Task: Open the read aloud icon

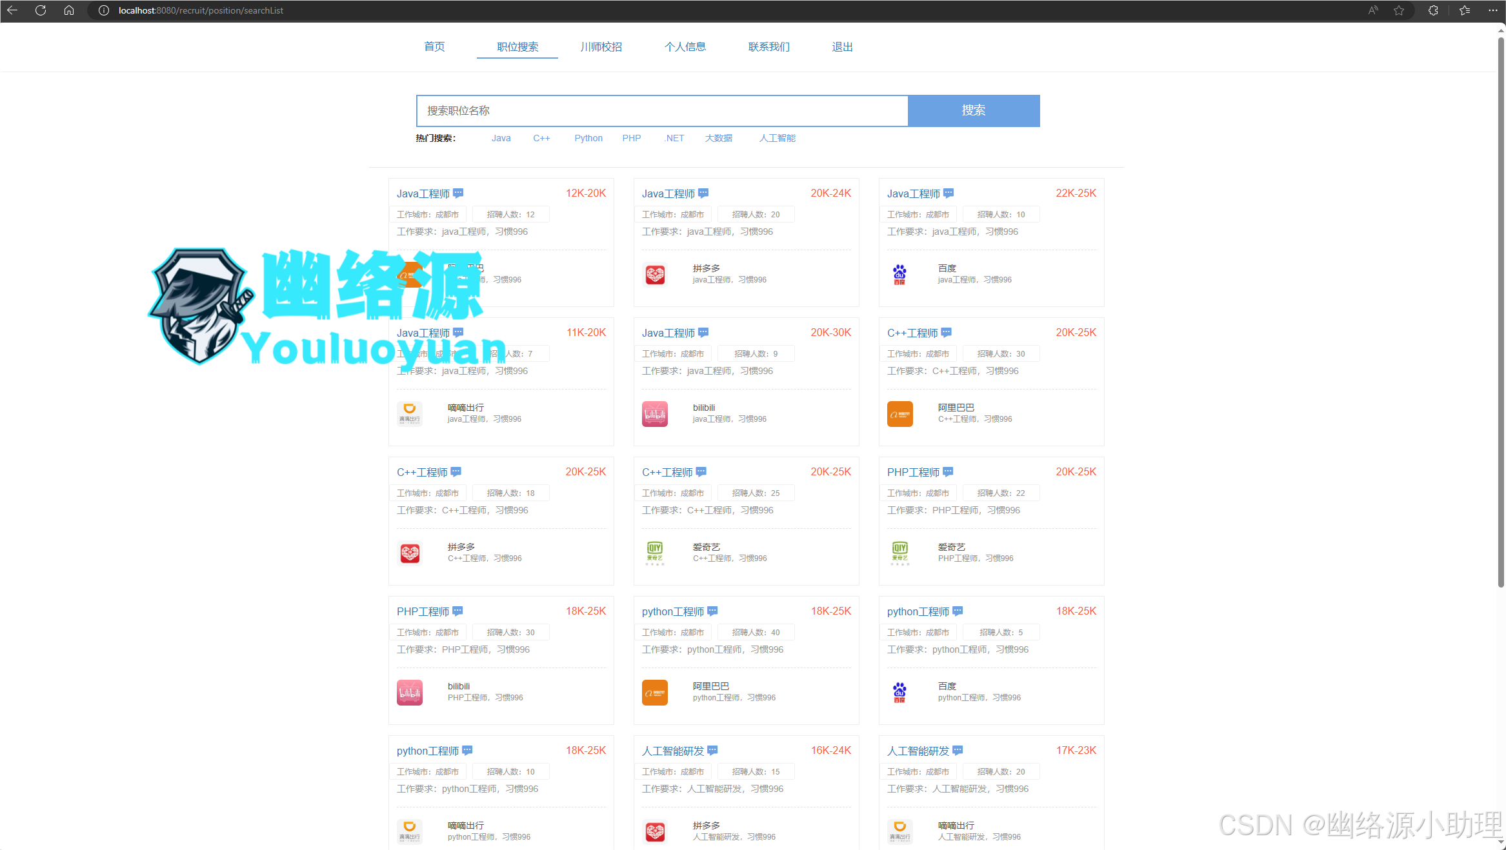Action: click(x=1373, y=10)
